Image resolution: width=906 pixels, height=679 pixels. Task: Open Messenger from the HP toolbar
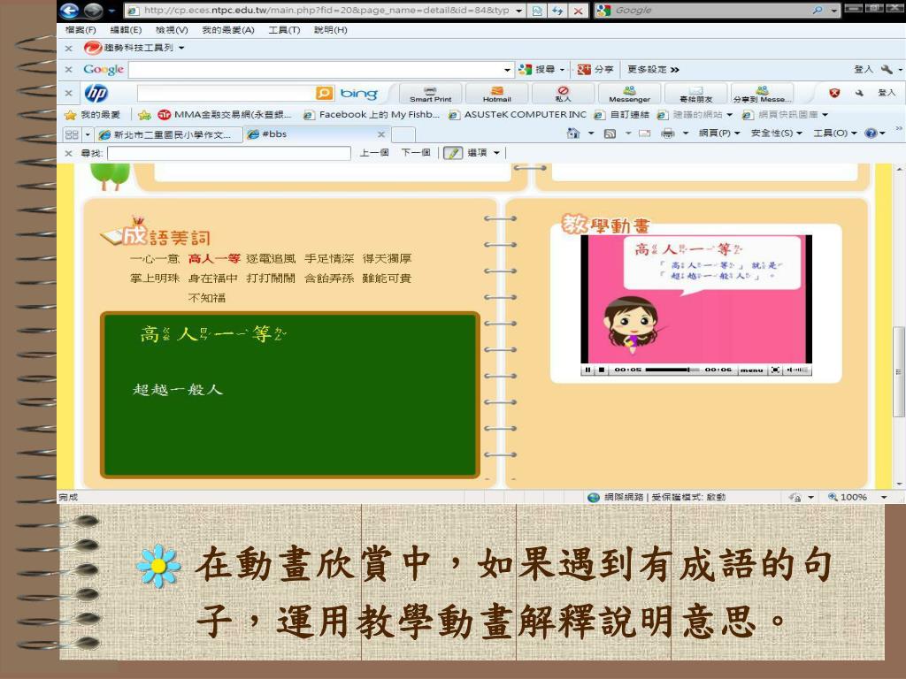629,94
